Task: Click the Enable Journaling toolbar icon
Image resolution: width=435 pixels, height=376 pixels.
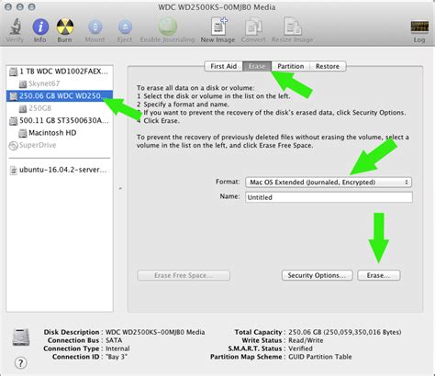Action: pyautogui.click(x=167, y=27)
